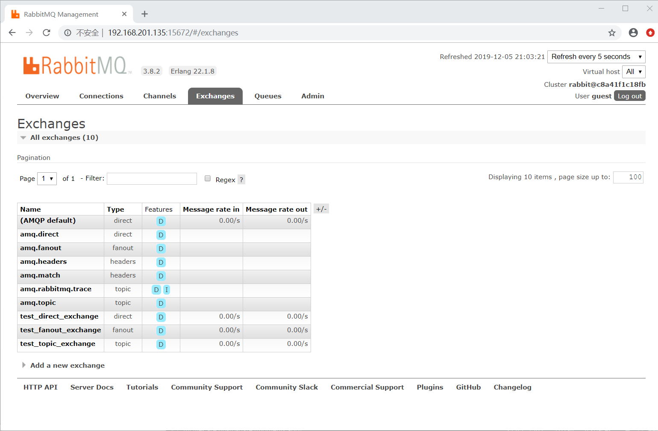
Task: Switch to the Queues tab
Action: coord(268,96)
